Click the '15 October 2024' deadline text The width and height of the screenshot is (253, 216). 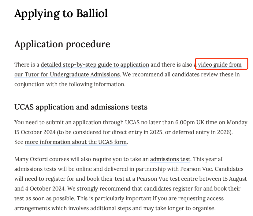(x=35, y=132)
